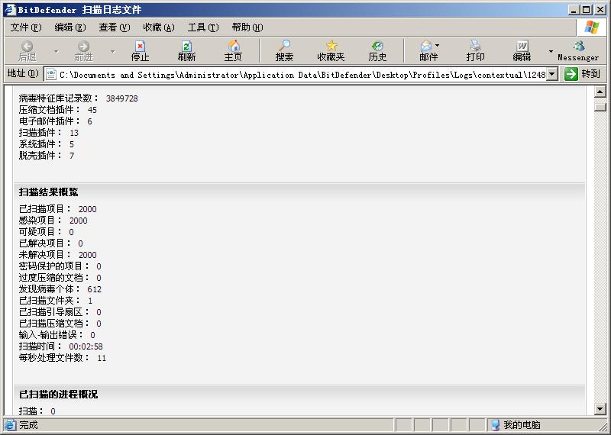This screenshot has width=611, height=435.
Task: Click the 压缩文档插件 label
Action: 49,109
